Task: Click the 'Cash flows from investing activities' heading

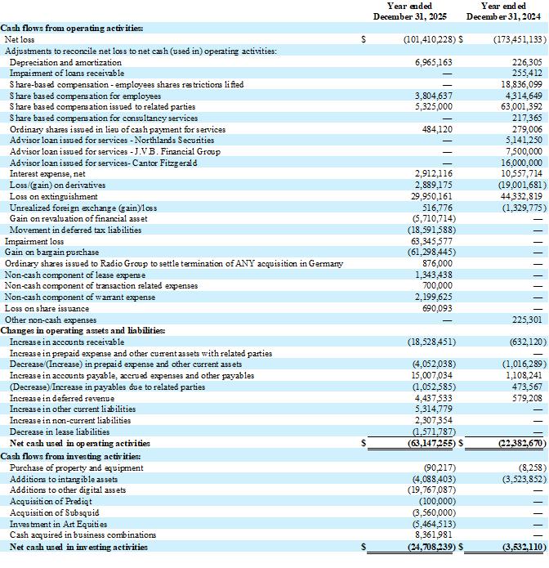Action: [70, 454]
